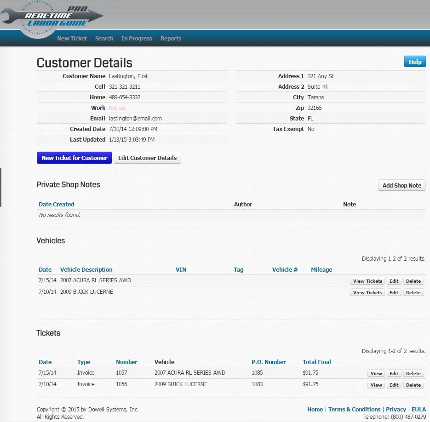
Task: Edit invoice number 1056
Action: pos(394,385)
